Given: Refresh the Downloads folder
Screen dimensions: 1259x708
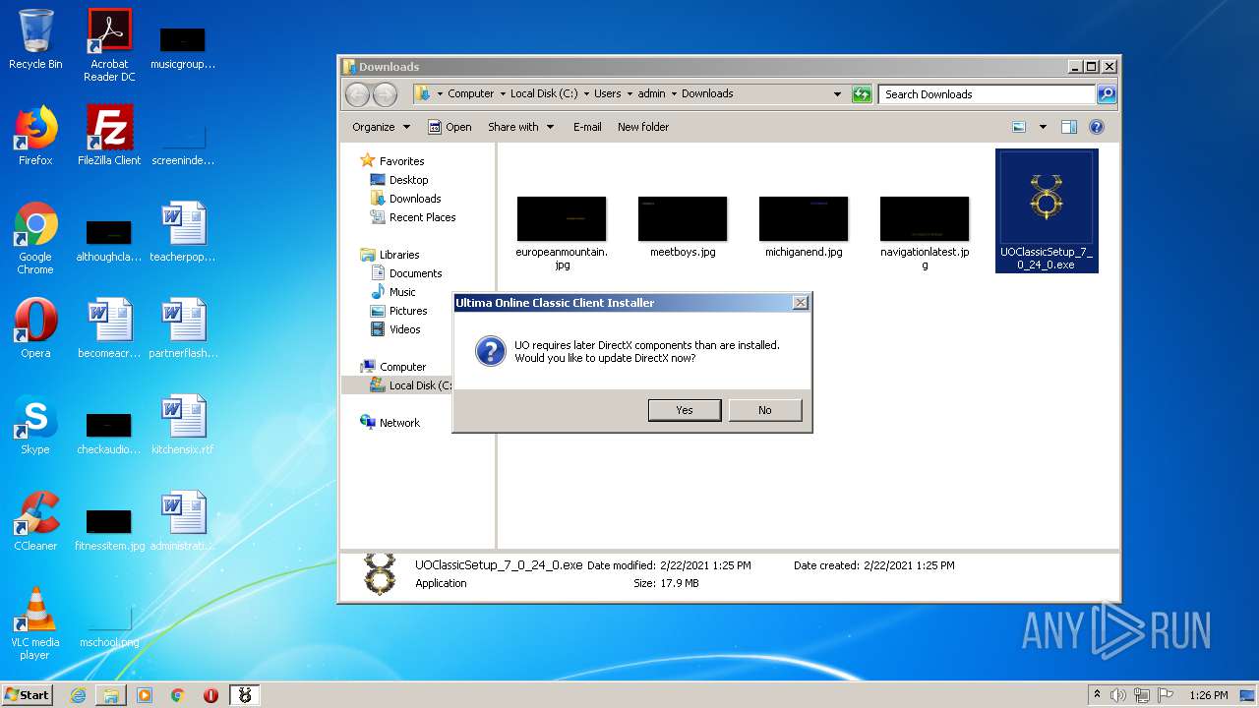Looking at the screenshot, I should [862, 94].
